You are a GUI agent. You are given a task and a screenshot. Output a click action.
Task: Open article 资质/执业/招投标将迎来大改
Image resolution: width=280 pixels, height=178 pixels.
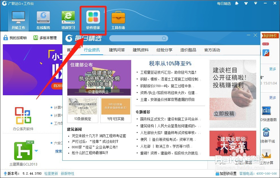[169, 93]
